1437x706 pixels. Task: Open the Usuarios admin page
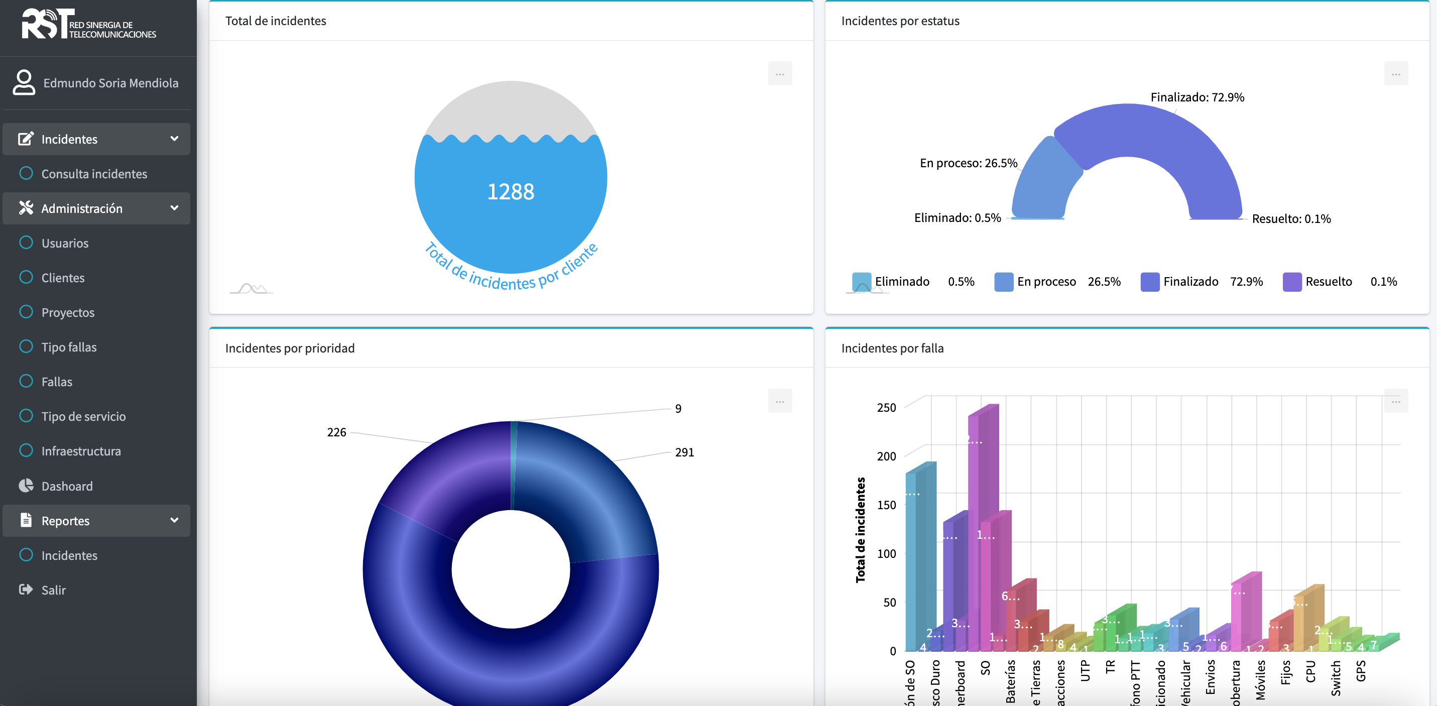(65, 243)
